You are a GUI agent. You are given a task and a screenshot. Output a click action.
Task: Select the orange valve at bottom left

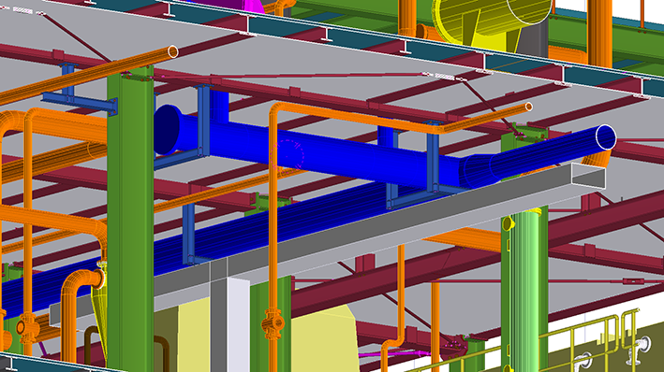click(26, 328)
